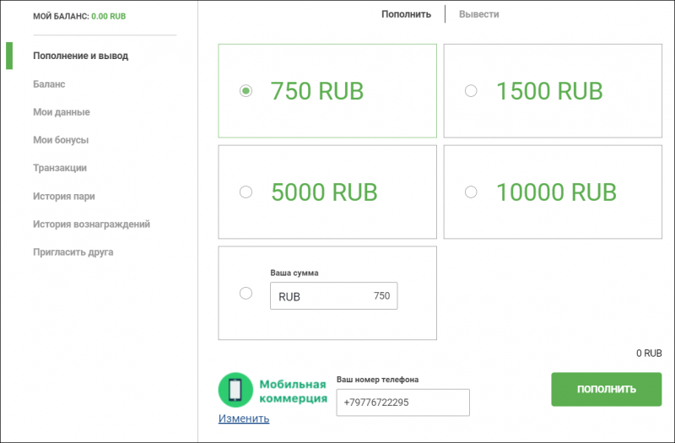The image size is (675, 443).
Task: Switch to the Вывести tab
Action: tap(478, 14)
